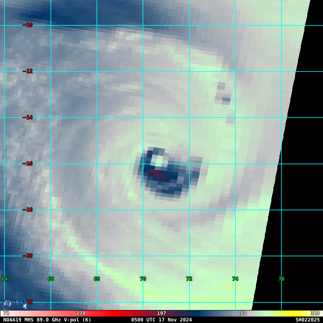Select the -18 latitude label
Viewport: 323px width, 323px height.
28,210
